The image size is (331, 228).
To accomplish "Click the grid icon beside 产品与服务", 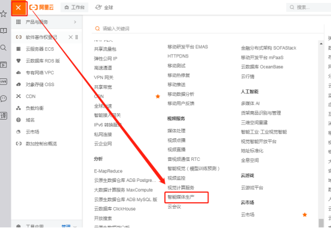I will [19, 22].
